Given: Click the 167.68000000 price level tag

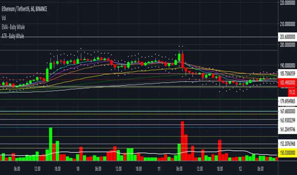Looking at the screenshot, I should 287,111.
